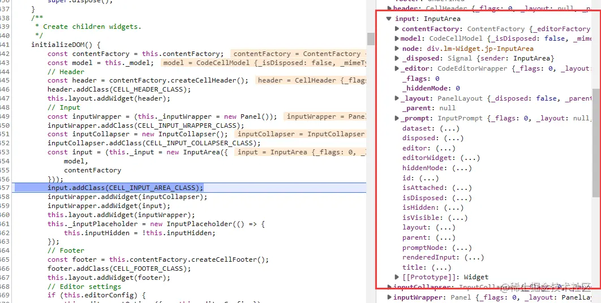Select the _parent: null property
Image resolution: width=601 pixels, height=303 pixels.
tap(429, 108)
